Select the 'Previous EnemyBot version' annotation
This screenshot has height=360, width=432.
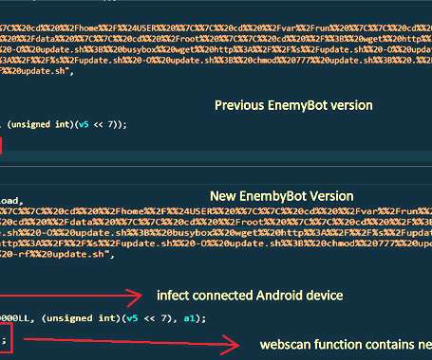[293, 105]
